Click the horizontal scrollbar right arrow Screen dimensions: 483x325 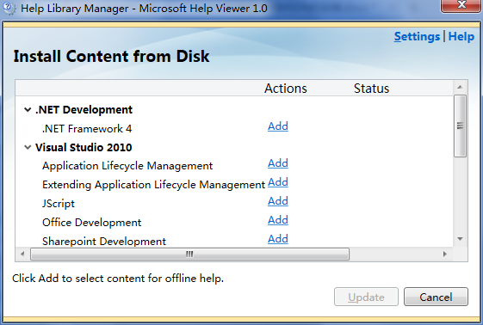(445, 254)
